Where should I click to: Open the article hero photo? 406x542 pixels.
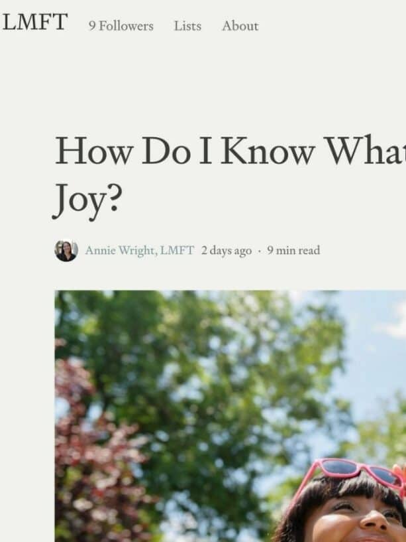[x=230, y=416]
